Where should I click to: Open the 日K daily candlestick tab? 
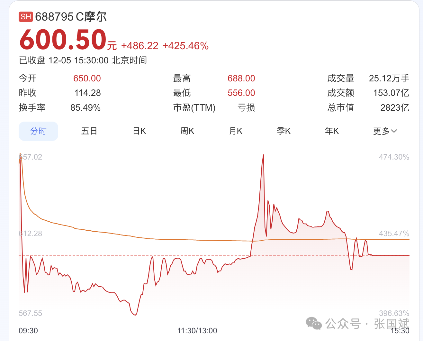click(x=139, y=131)
